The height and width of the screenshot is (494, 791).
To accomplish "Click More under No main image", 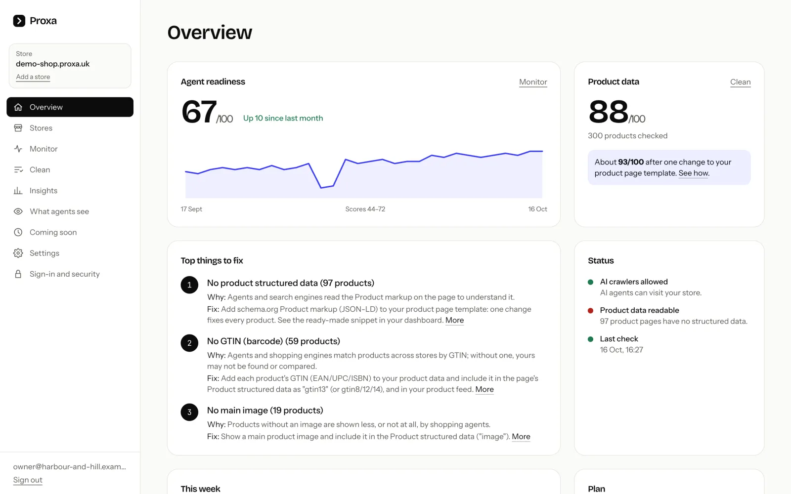I will tap(521, 437).
